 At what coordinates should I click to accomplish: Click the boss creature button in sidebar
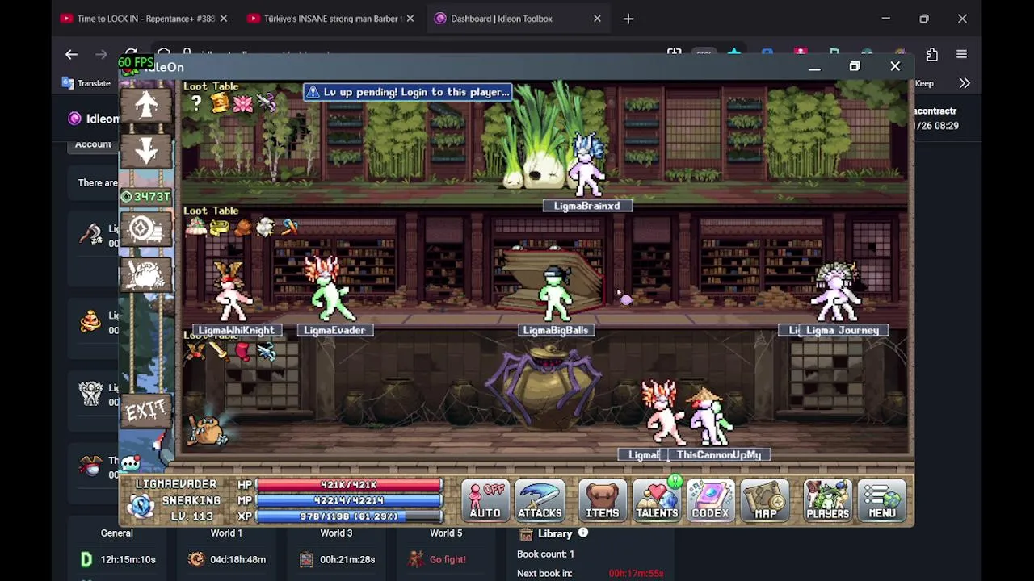tap(146, 275)
